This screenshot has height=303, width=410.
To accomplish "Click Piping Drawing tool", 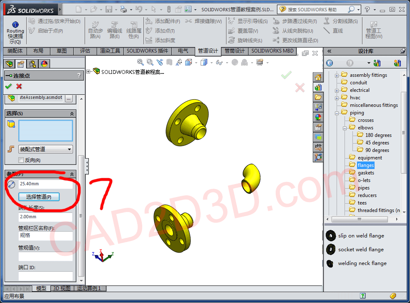I will (x=374, y=30).
